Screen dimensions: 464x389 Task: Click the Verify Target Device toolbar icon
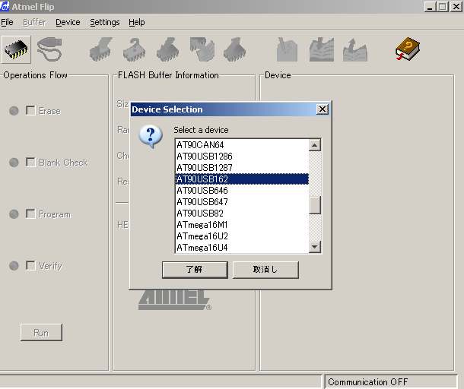pyautogui.click(x=202, y=49)
